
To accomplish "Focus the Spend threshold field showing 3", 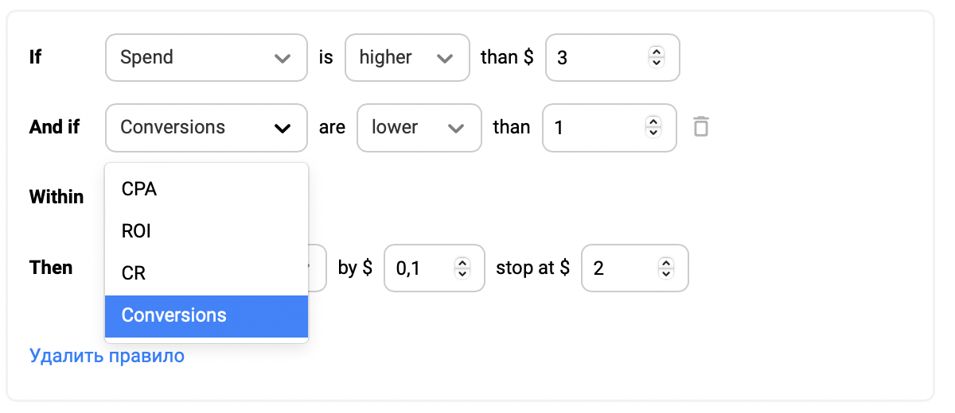I will pos(612,57).
